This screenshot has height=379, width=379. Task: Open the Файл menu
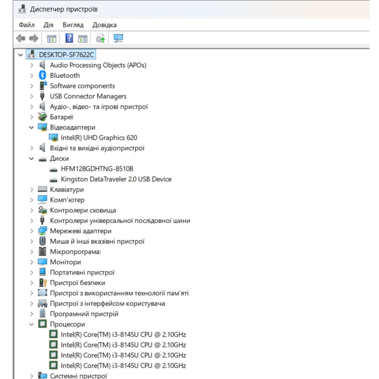click(27, 25)
